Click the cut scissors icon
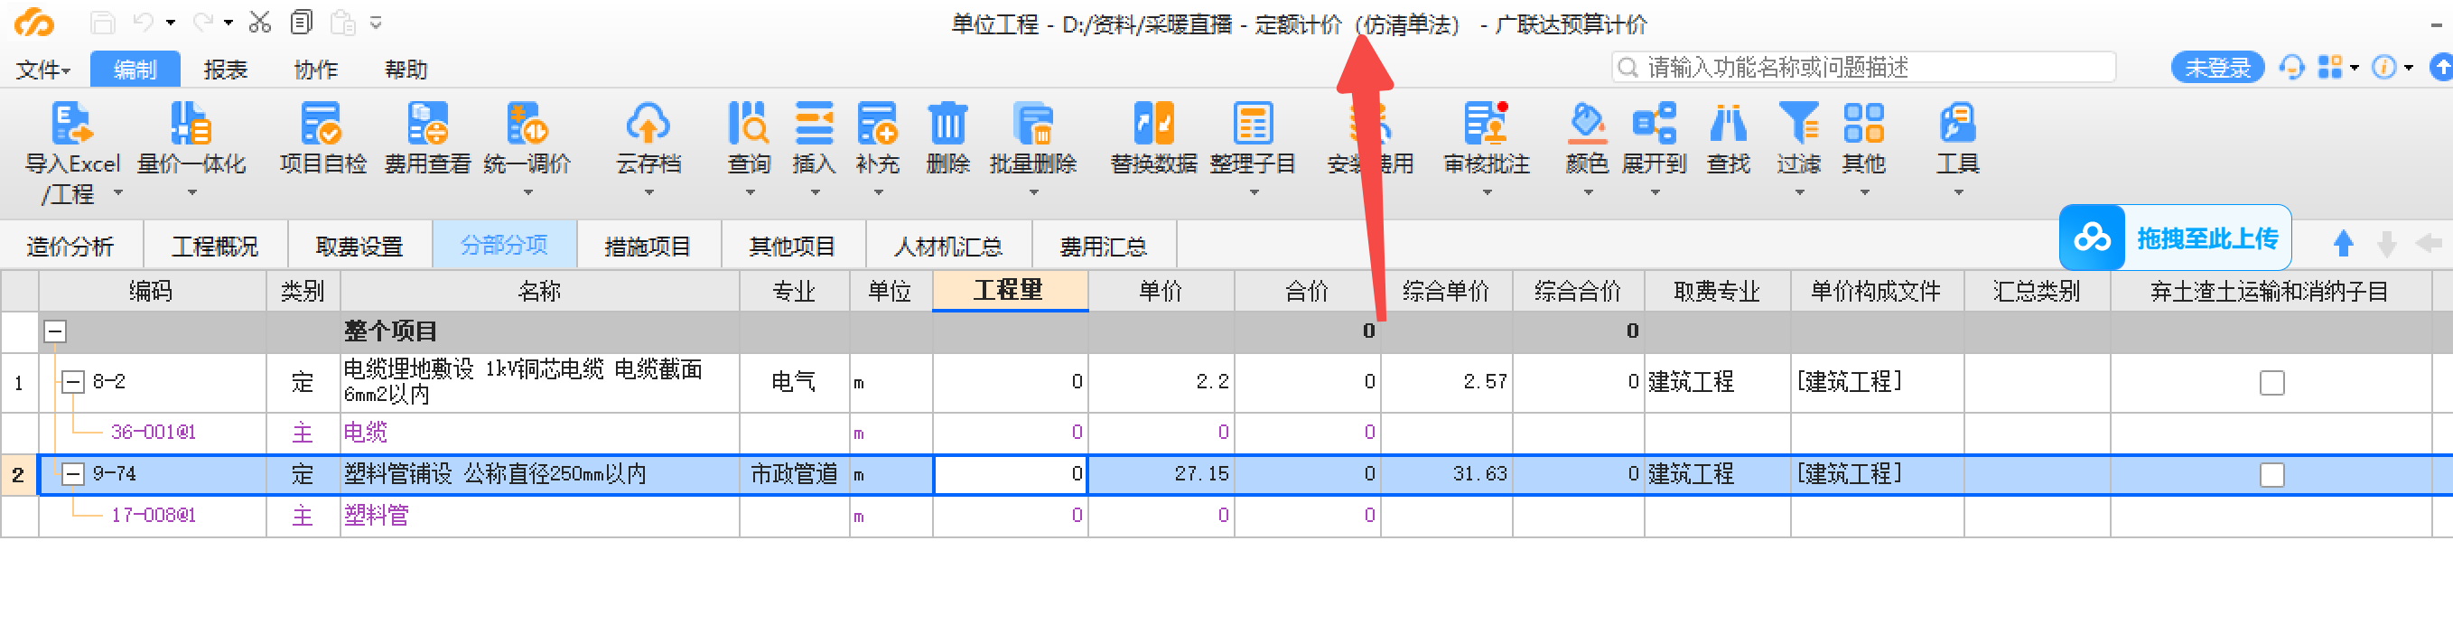 tap(259, 22)
